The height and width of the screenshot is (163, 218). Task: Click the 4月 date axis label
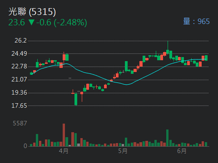point(64,151)
